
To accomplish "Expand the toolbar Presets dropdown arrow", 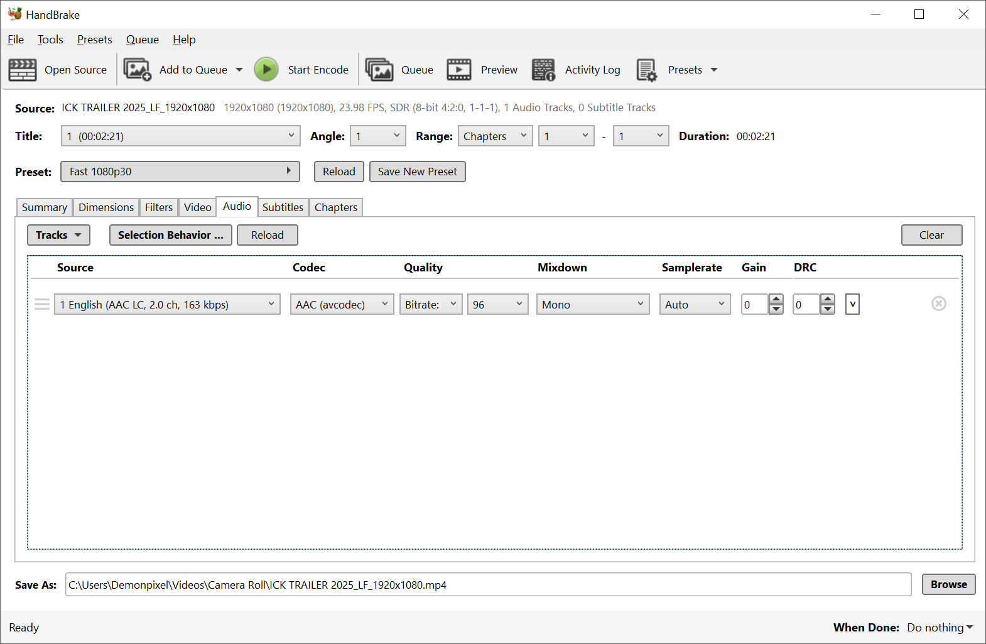I will (x=714, y=70).
